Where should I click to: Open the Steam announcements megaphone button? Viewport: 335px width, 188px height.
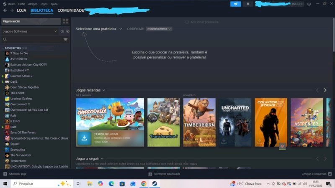tap(235, 4)
